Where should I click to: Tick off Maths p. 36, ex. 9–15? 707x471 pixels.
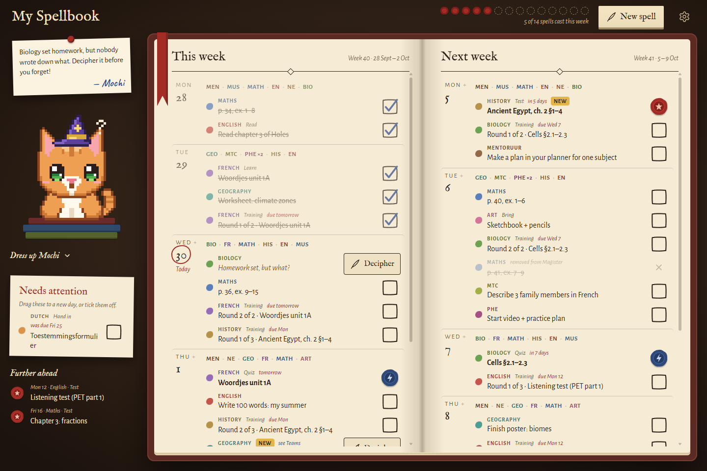[390, 288]
